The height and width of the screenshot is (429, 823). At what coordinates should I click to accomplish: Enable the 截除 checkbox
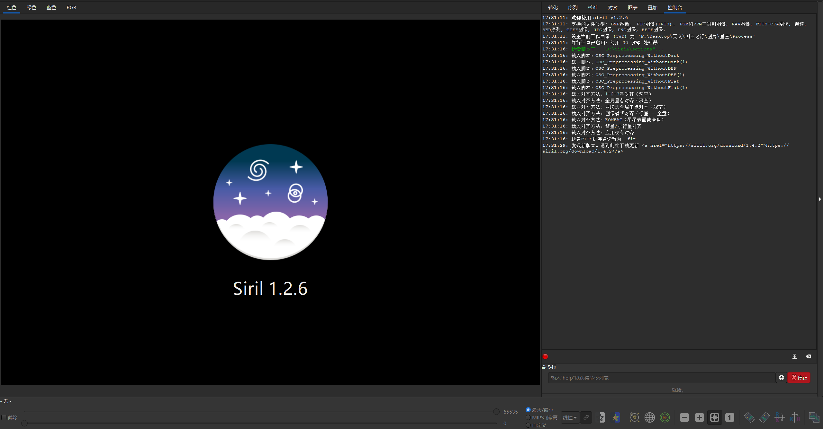(x=4, y=417)
